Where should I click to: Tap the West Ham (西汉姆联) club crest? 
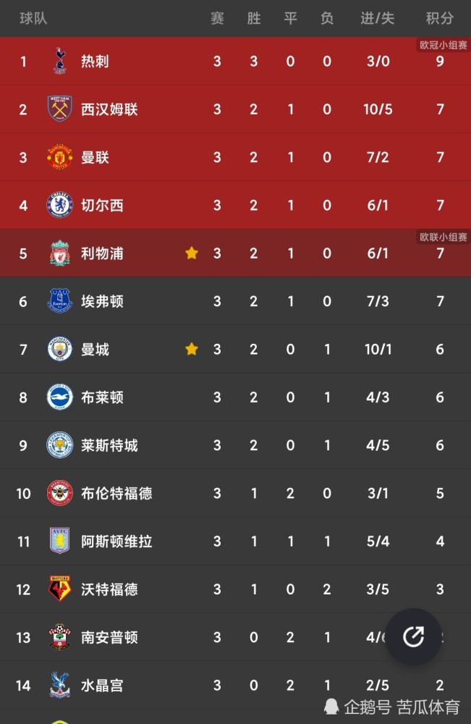[x=60, y=109]
